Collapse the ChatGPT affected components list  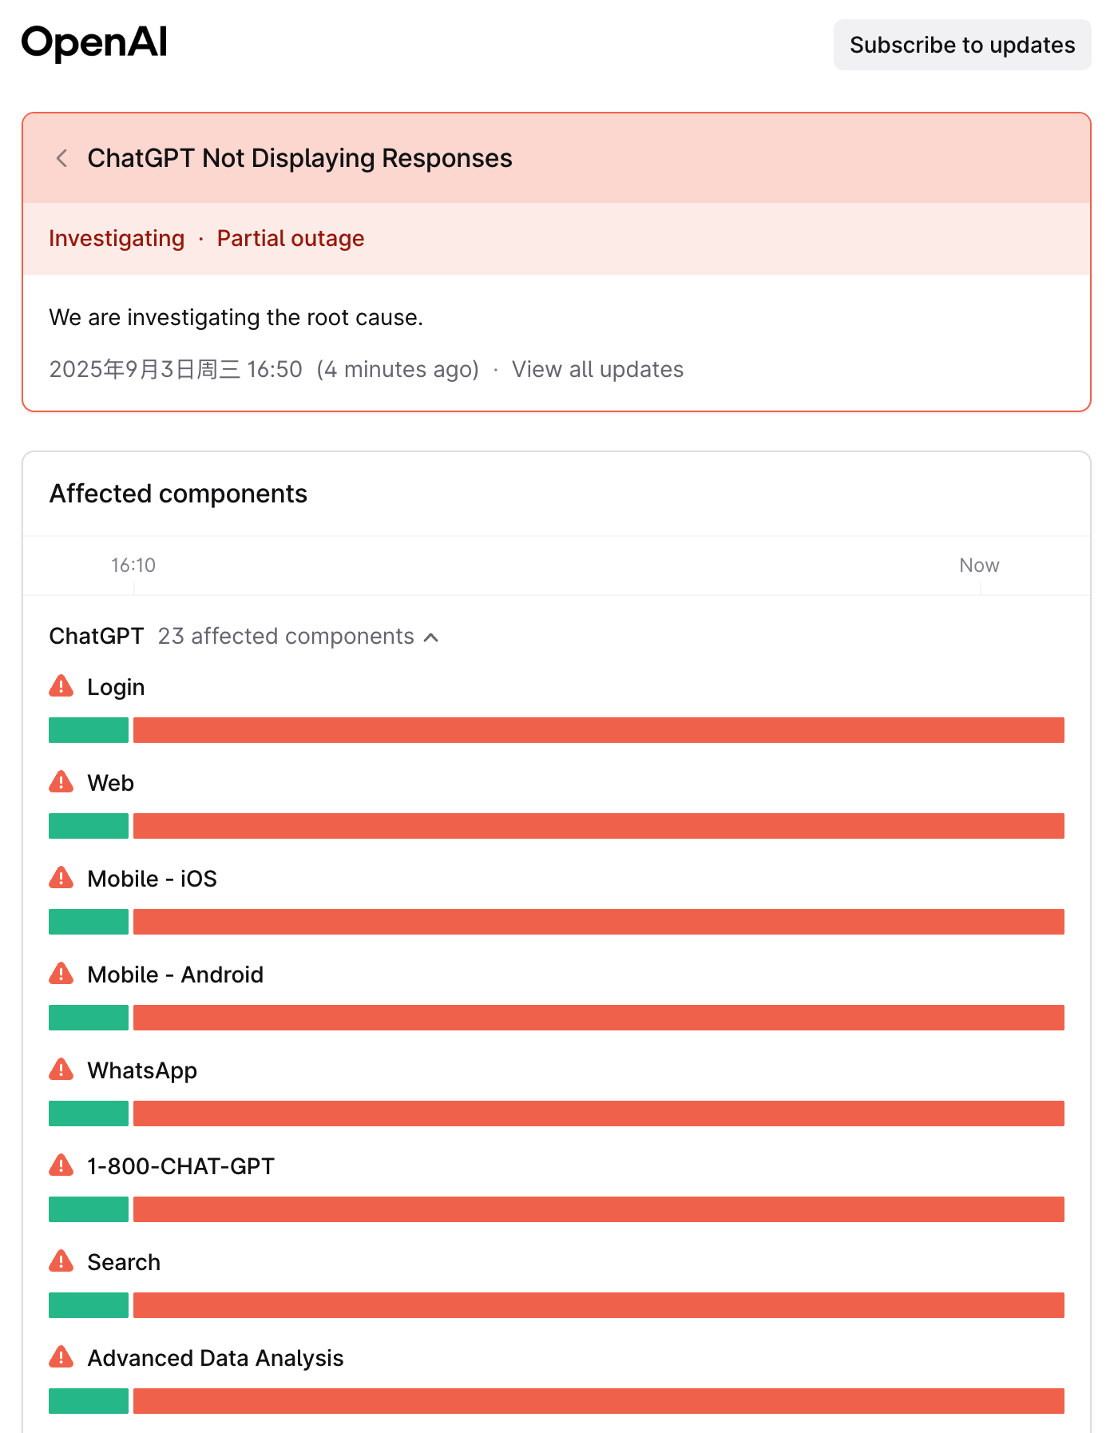point(431,637)
